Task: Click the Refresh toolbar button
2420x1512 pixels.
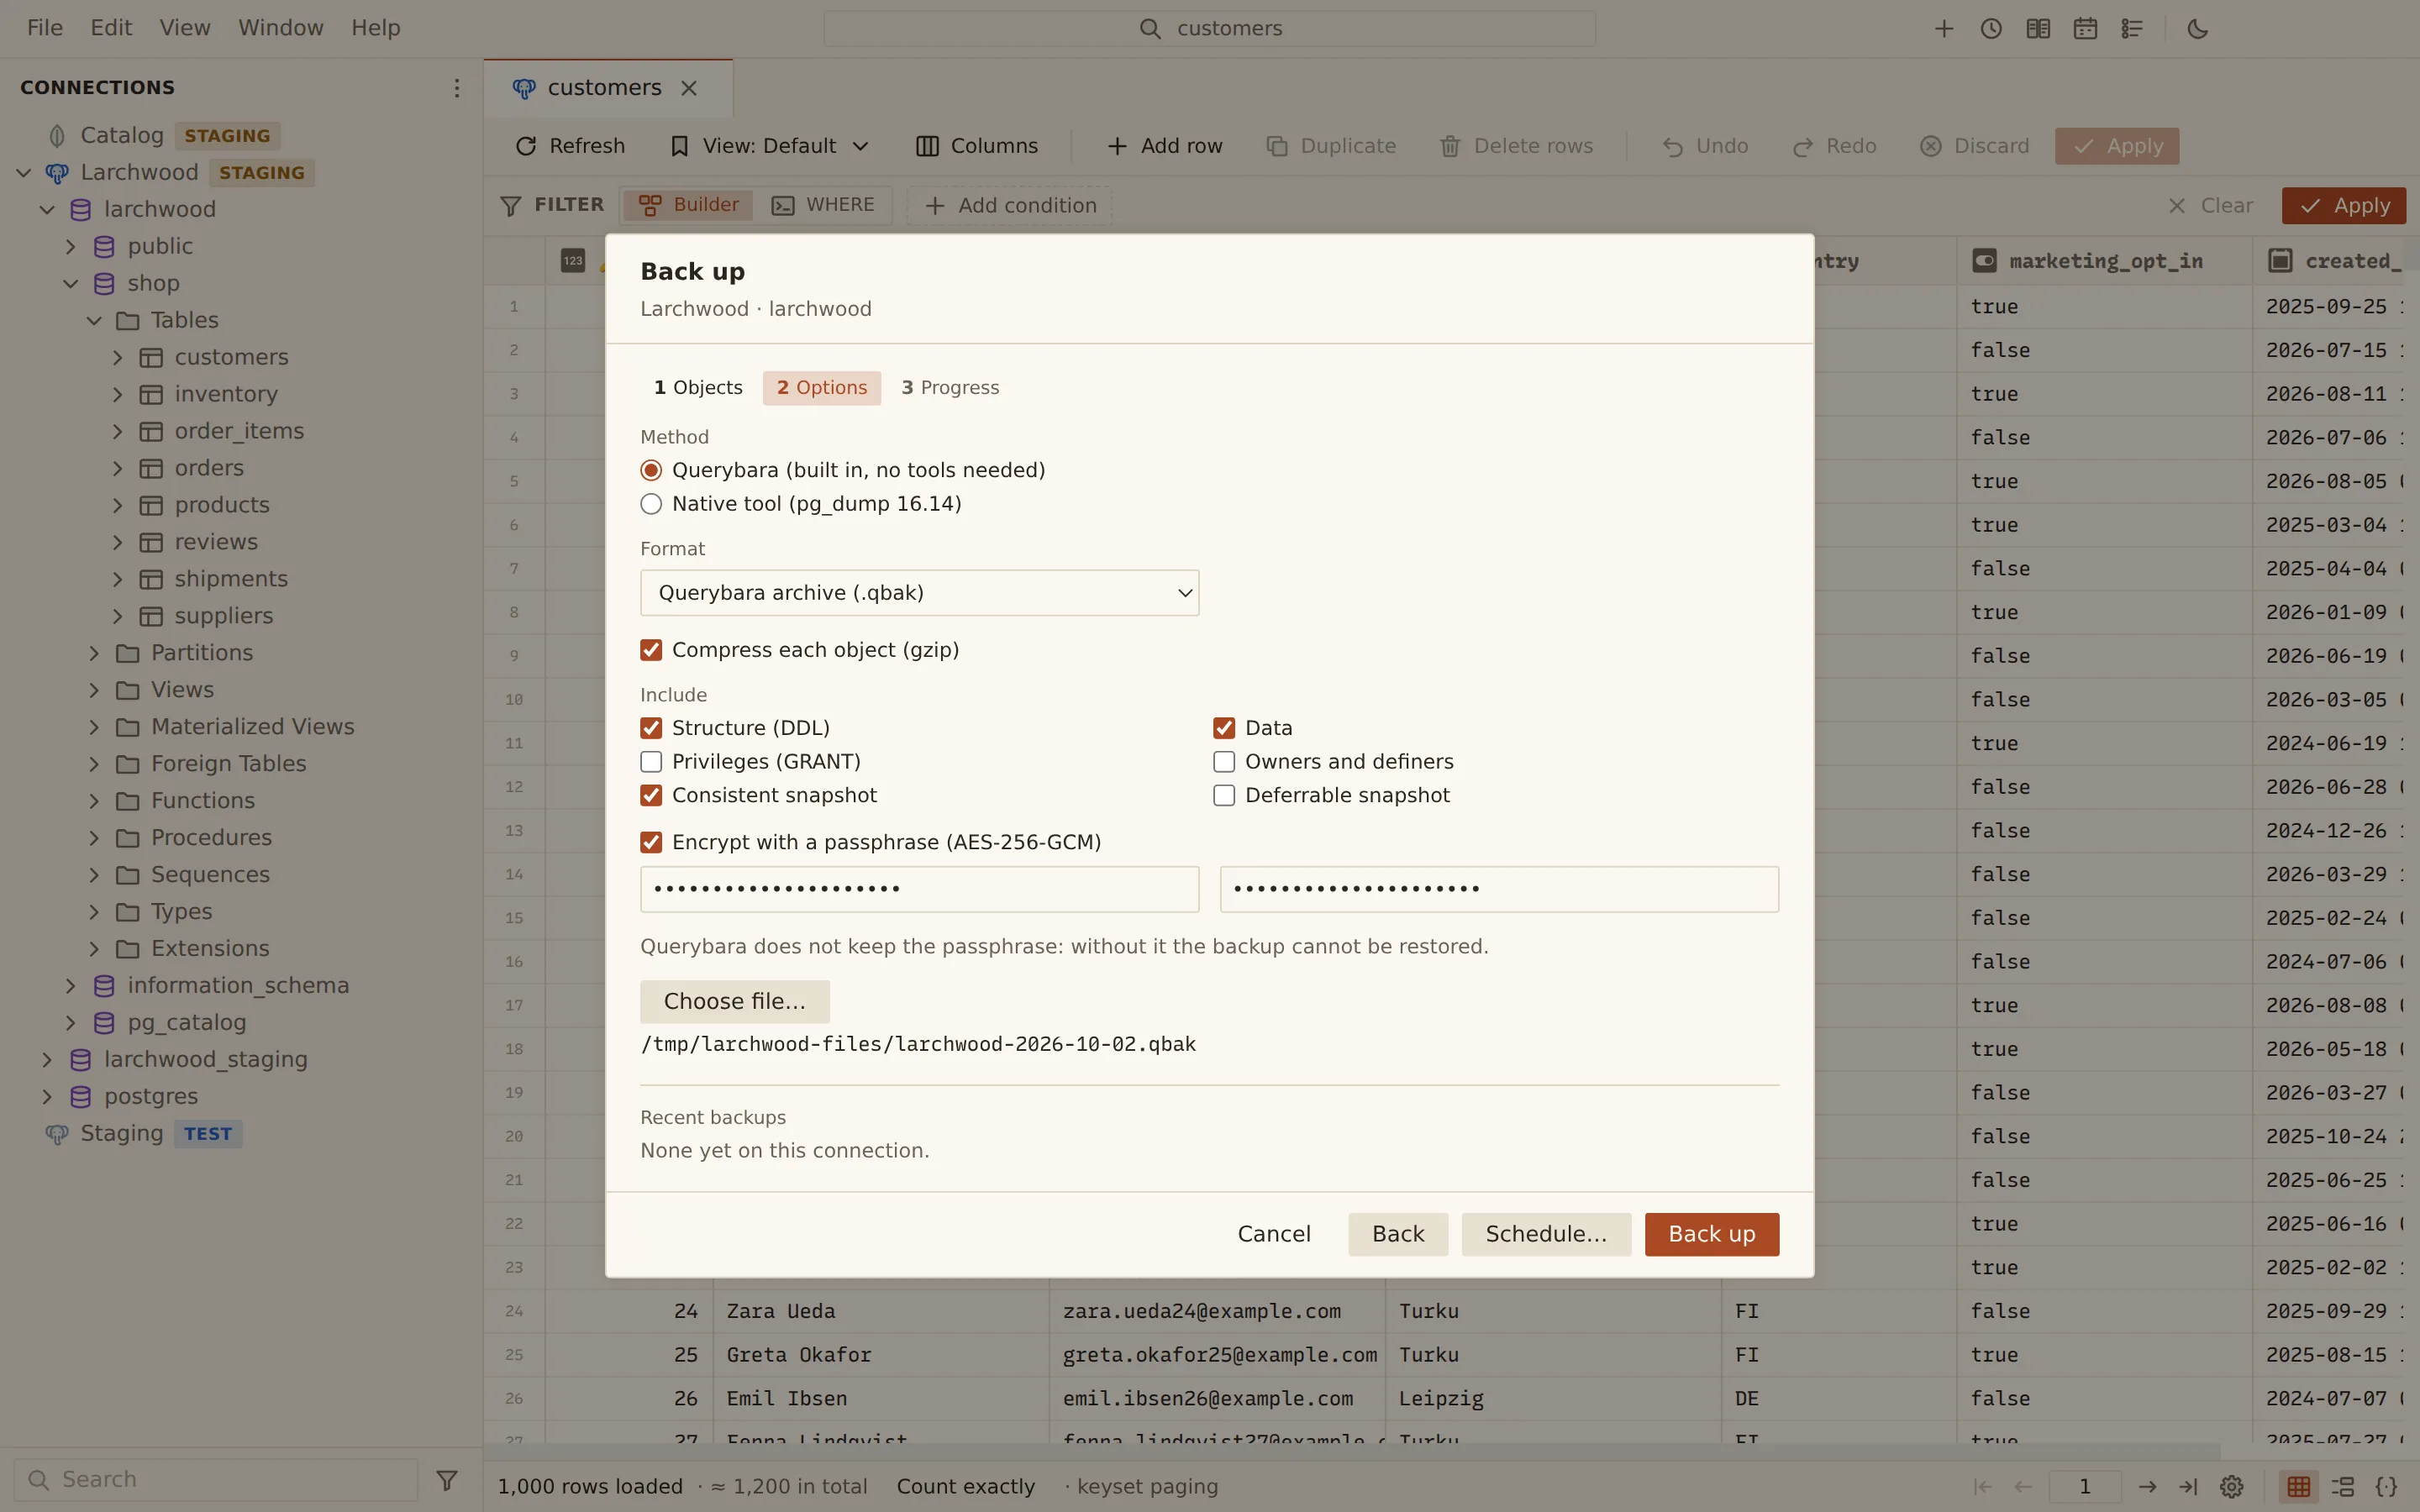Action: click(570, 146)
